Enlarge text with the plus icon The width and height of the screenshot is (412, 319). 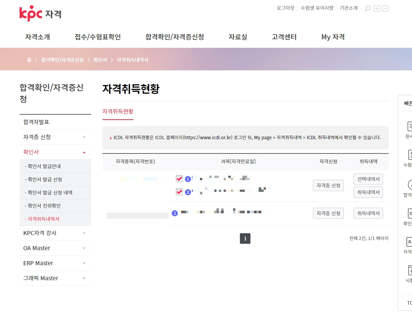pyautogui.click(x=377, y=8)
